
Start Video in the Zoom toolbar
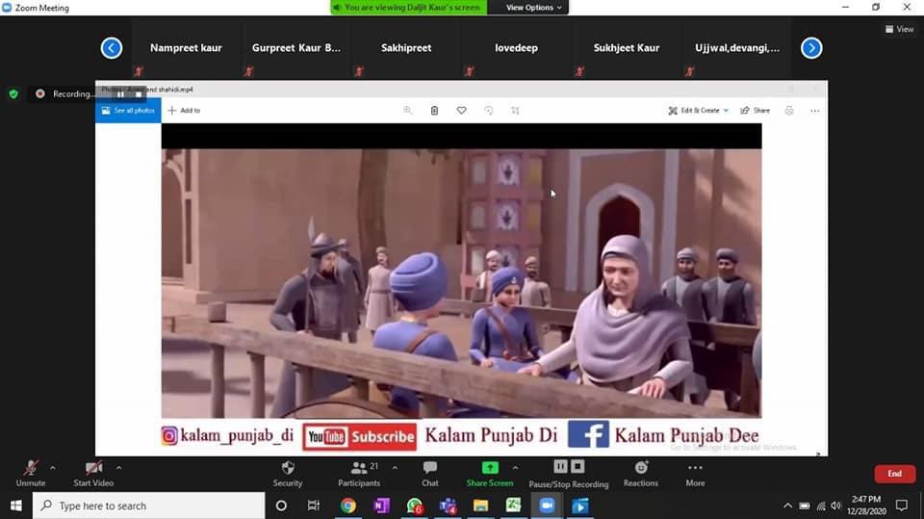(x=93, y=474)
